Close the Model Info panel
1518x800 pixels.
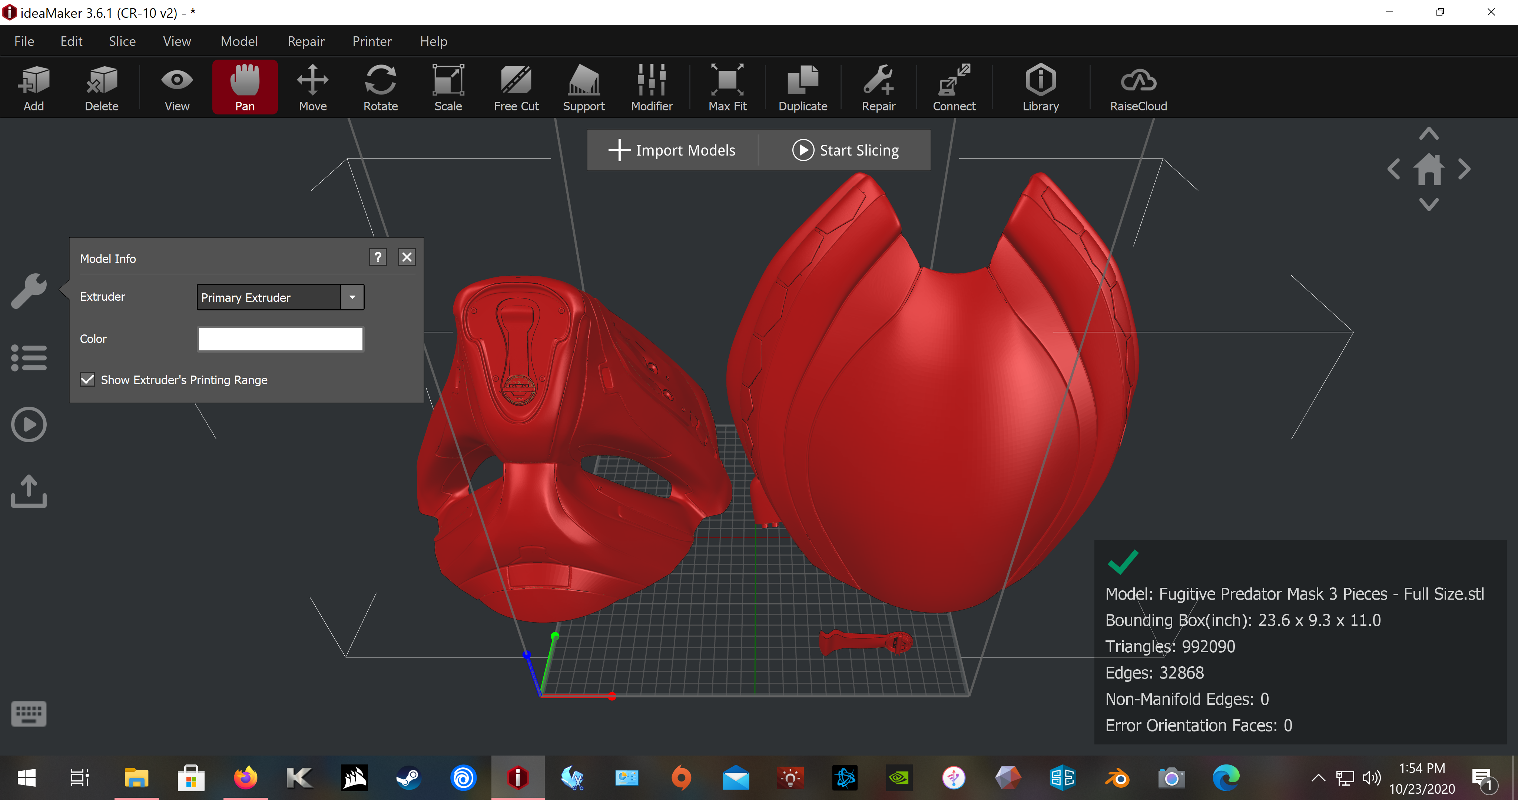coord(407,257)
